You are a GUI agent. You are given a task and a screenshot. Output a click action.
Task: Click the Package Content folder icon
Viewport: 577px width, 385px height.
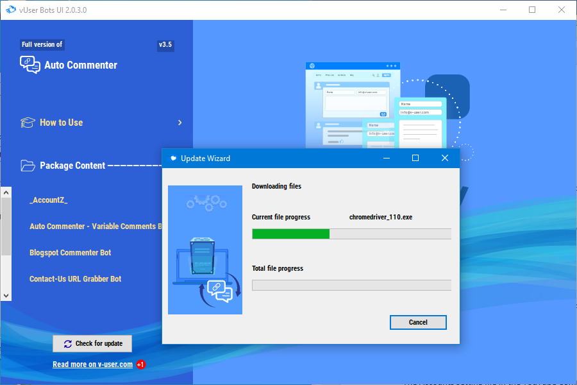[28, 166]
